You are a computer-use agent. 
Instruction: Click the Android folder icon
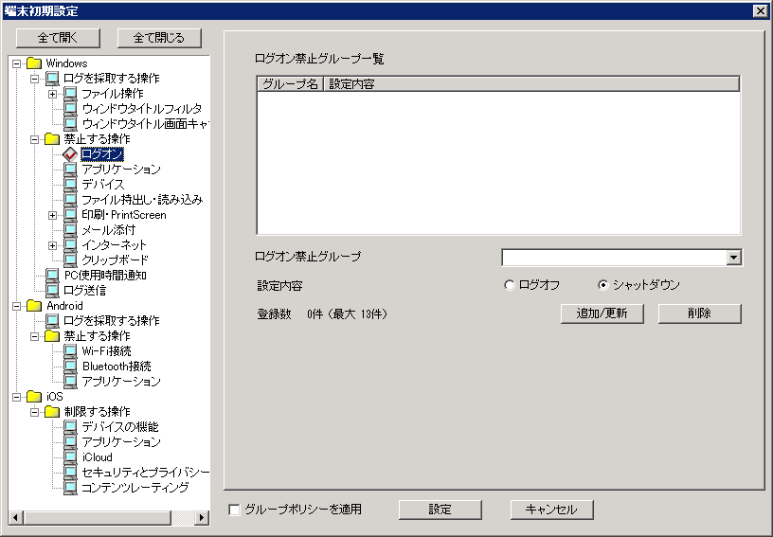(x=34, y=306)
